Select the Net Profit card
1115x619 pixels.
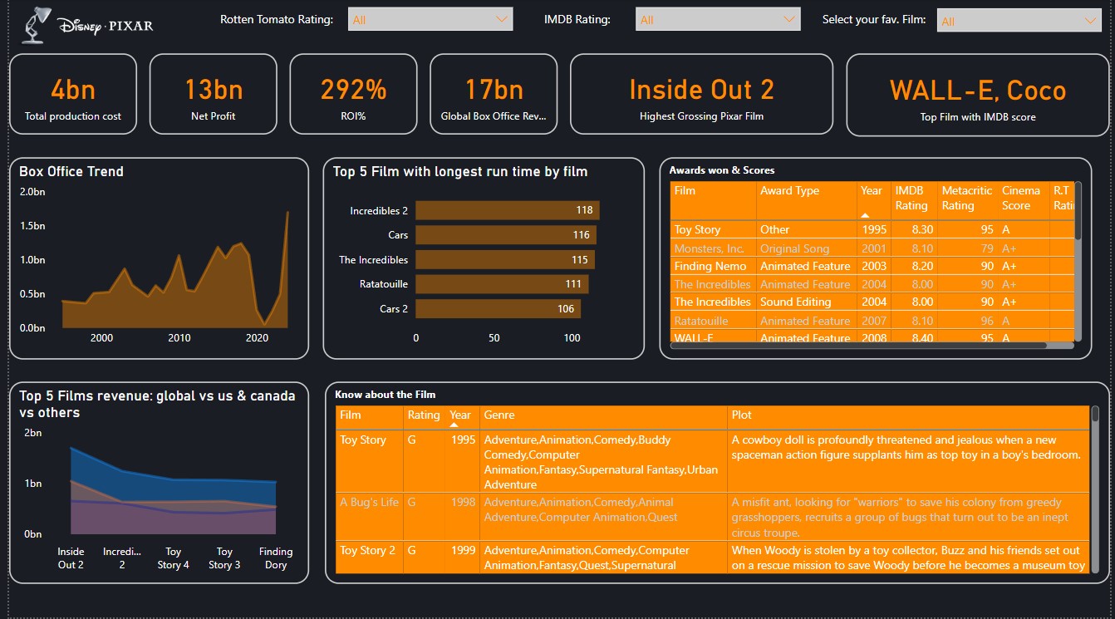(214, 94)
